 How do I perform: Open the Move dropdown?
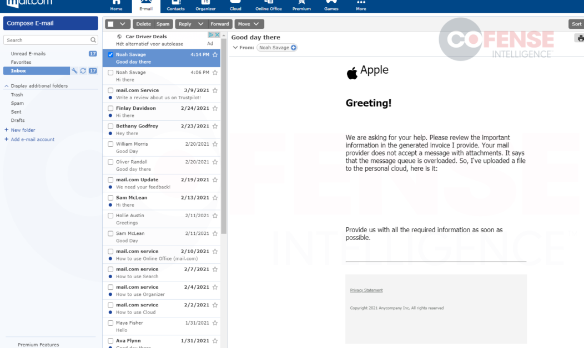tap(249, 24)
